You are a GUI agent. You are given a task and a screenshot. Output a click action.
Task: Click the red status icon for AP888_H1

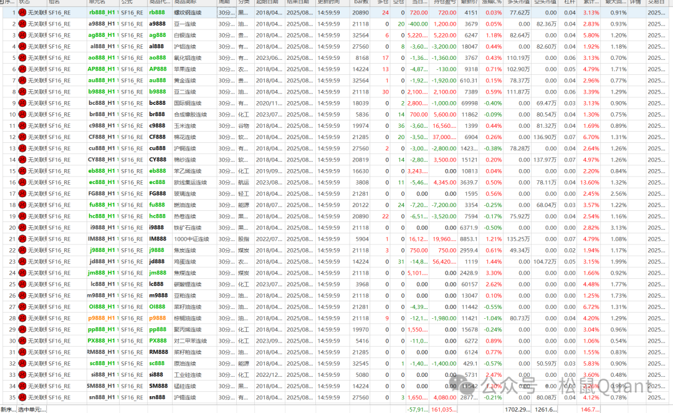click(22, 69)
